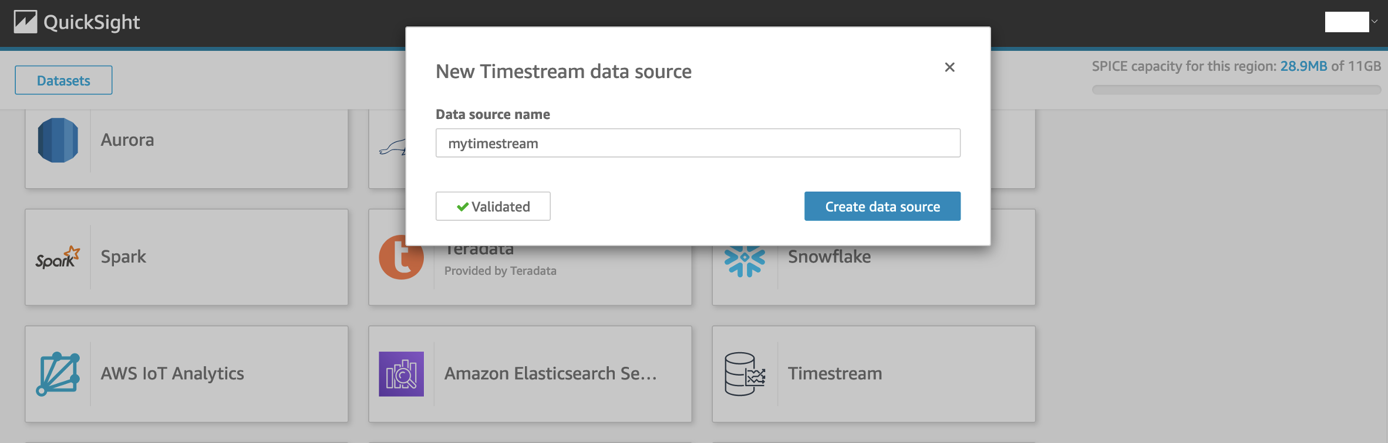Click the Amazon Elasticsearch Service icon
The width and height of the screenshot is (1388, 443).
401,374
